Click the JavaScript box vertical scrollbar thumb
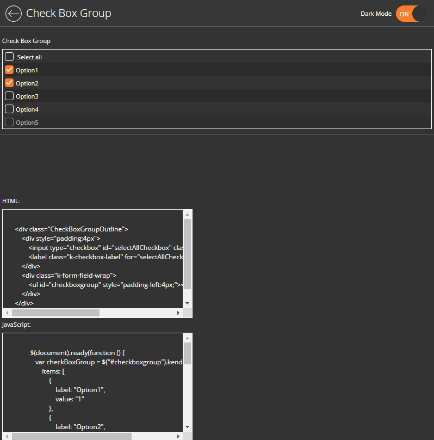The image size is (434, 440). [188, 353]
